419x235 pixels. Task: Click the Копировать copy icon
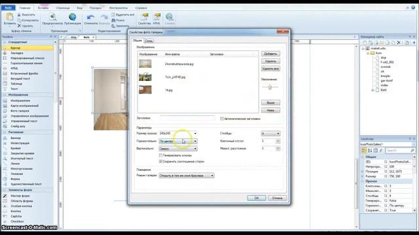point(19,20)
